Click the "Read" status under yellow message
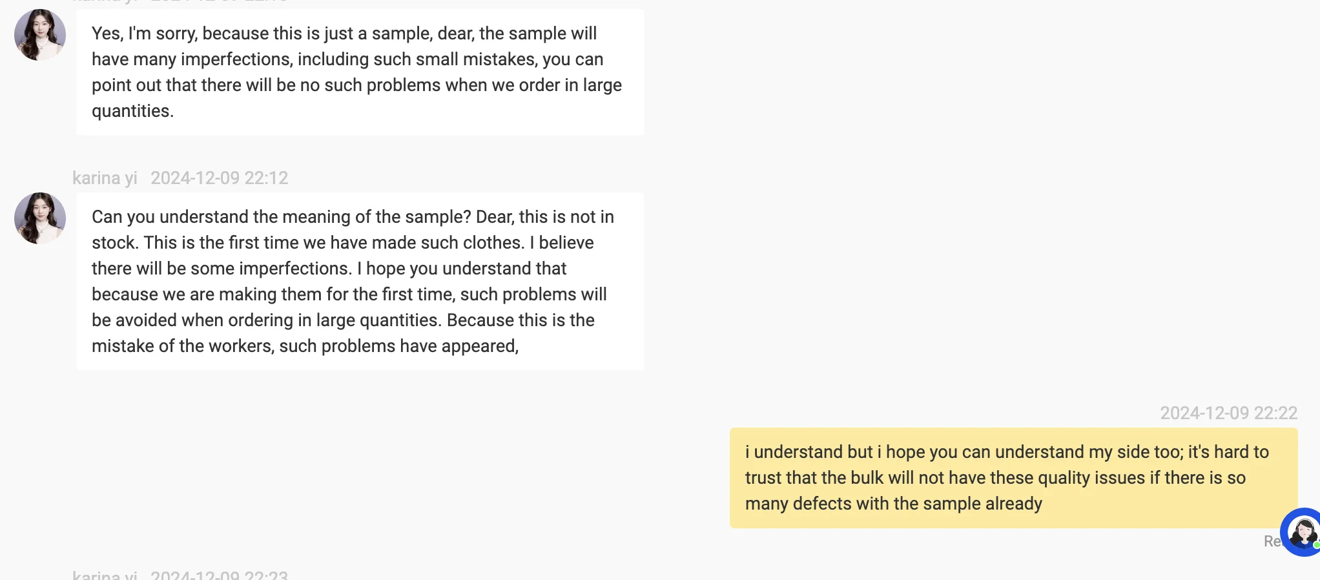 point(1271,541)
